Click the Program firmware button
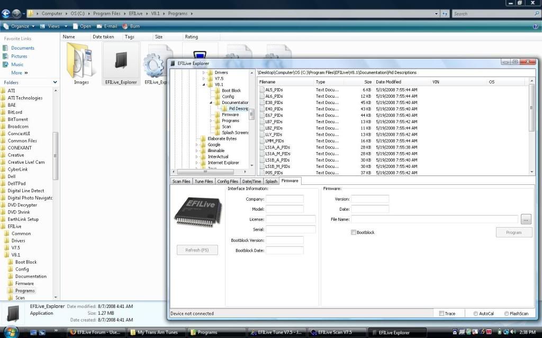Image resolution: width=542 pixels, height=338 pixels. [x=513, y=232]
